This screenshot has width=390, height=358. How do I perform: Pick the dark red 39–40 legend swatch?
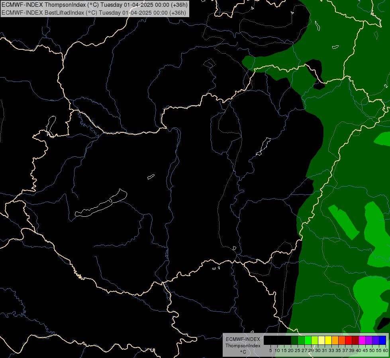tap(355, 340)
